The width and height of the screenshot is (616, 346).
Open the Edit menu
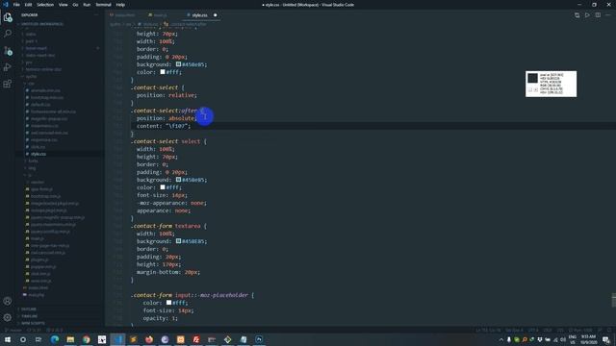click(28, 5)
